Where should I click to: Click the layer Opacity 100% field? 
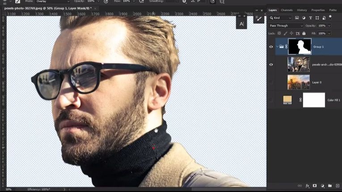(x=322, y=26)
